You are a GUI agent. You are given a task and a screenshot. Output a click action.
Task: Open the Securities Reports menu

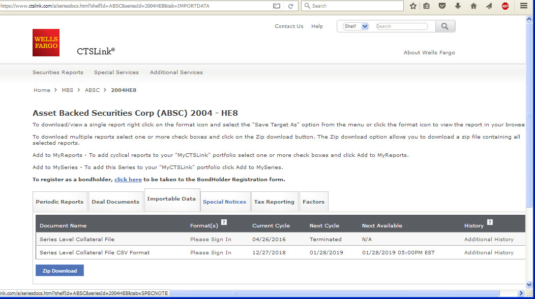tap(57, 72)
